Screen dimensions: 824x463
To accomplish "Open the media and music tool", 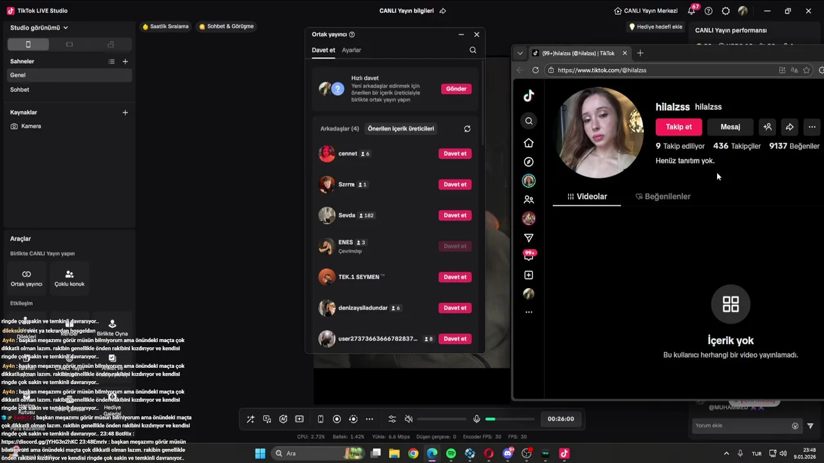I will point(267,419).
